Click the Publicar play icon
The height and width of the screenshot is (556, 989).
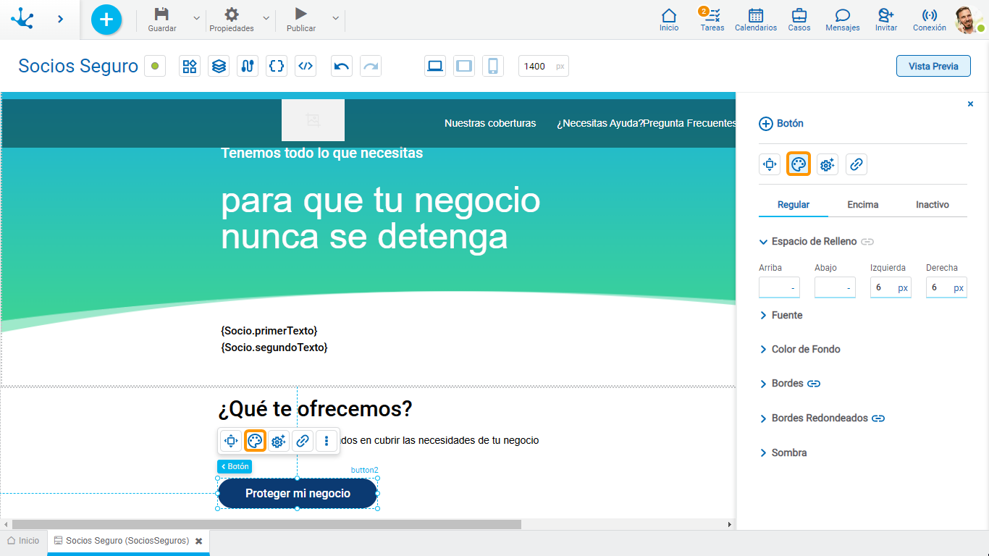(301, 14)
